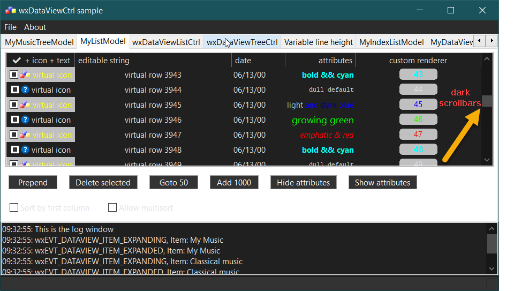The width and height of the screenshot is (514, 291).
Task: Click the log window scrollbar up arrow
Action: (492, 229)
